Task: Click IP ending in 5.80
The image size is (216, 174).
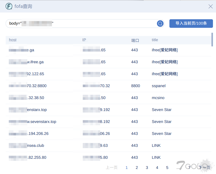Action: [x=95, y=157]
